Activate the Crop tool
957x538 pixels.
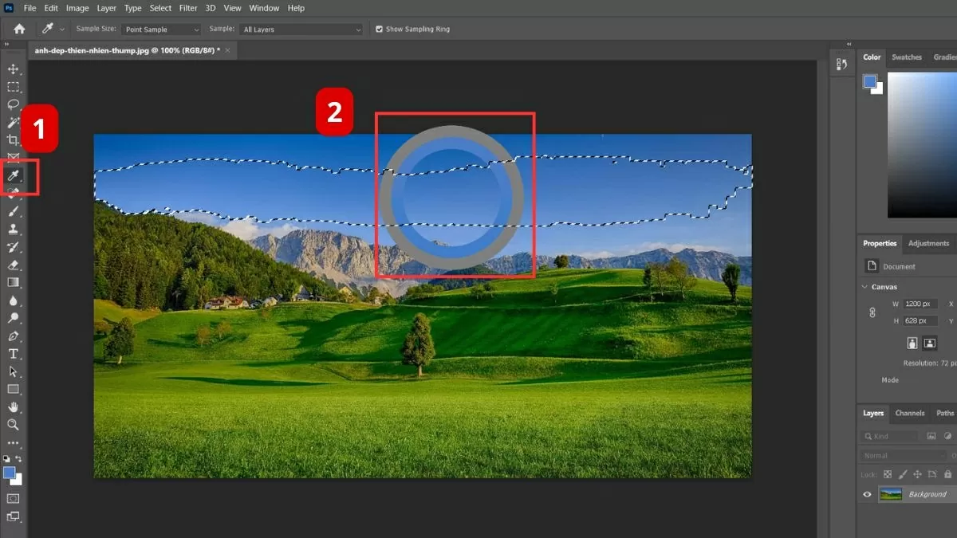[14, 139]
